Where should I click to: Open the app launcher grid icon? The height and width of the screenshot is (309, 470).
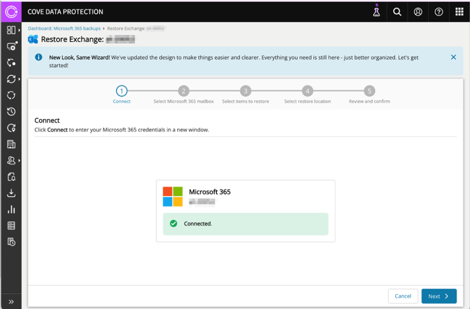(x=460, y=12)
